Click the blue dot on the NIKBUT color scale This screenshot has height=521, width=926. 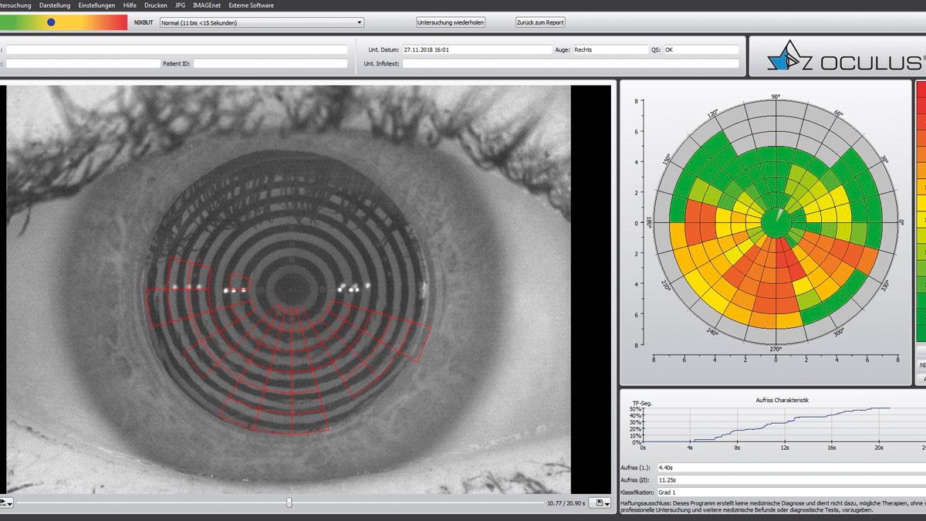pyautogui.click(x=51, y=22)
